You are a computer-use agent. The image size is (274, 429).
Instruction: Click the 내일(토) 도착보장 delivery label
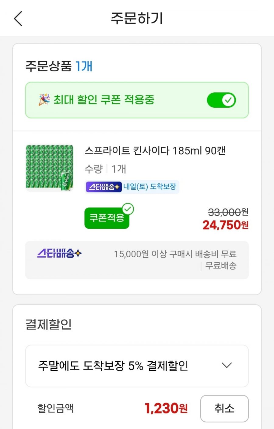tap(150, 187)
